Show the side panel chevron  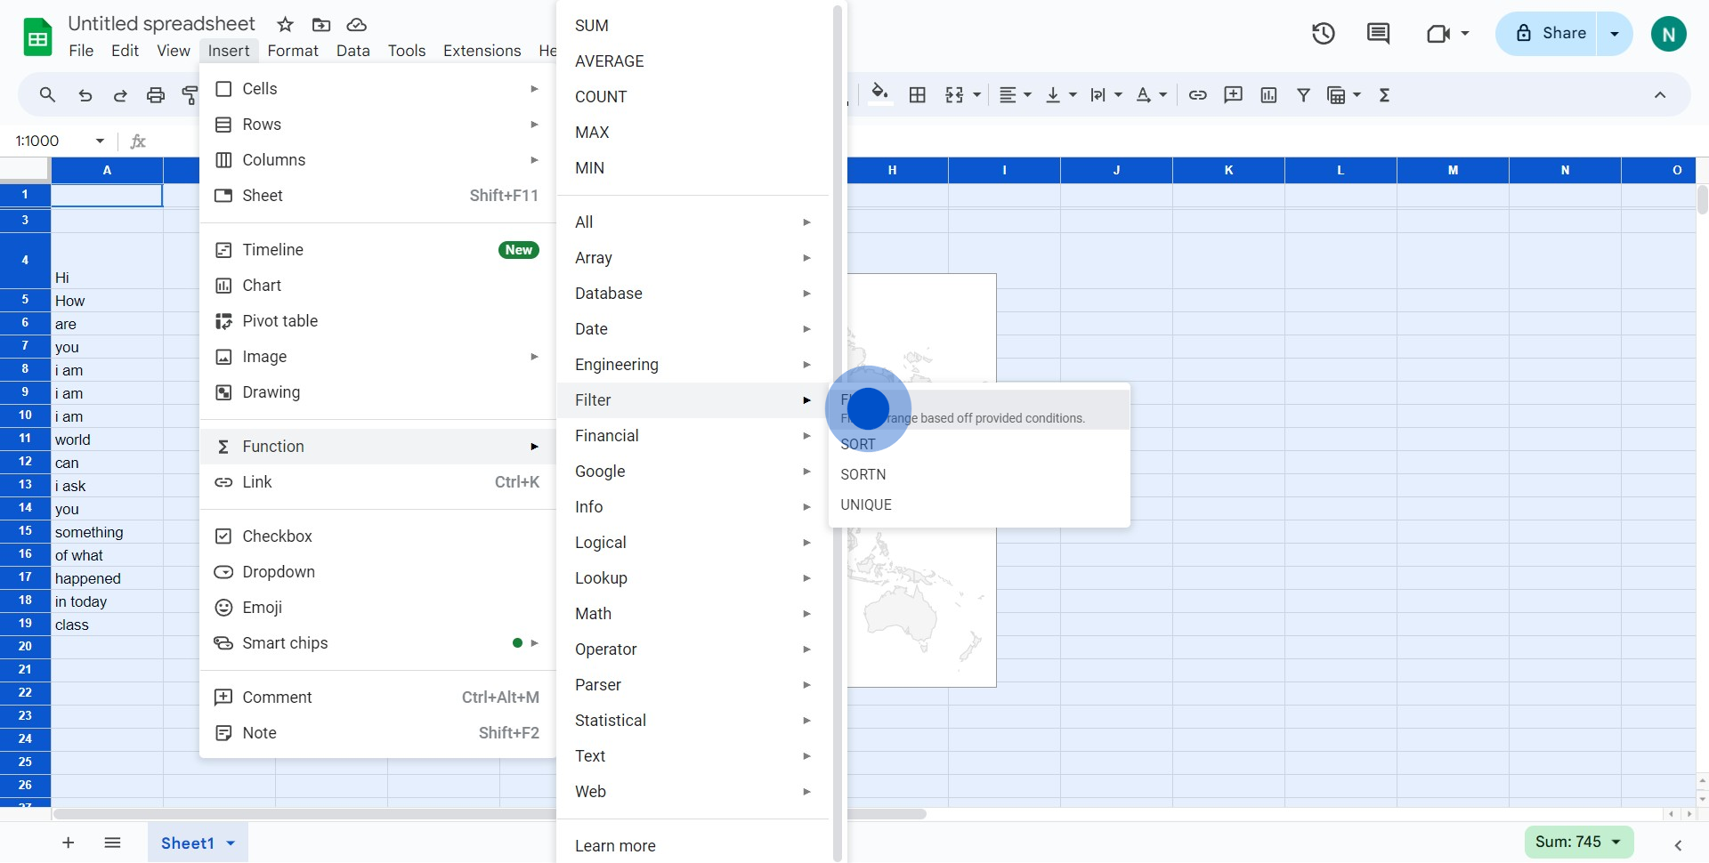coord(1678,845)
